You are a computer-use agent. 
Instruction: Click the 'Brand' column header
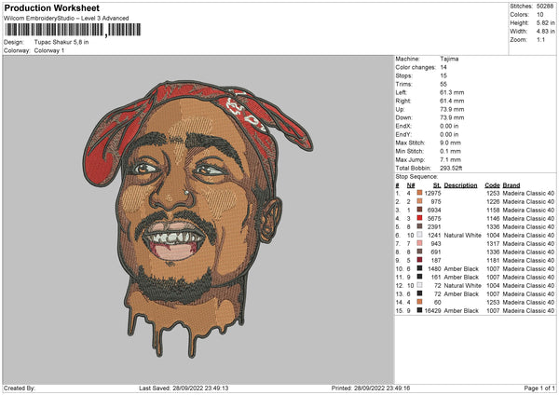point(511,185)
